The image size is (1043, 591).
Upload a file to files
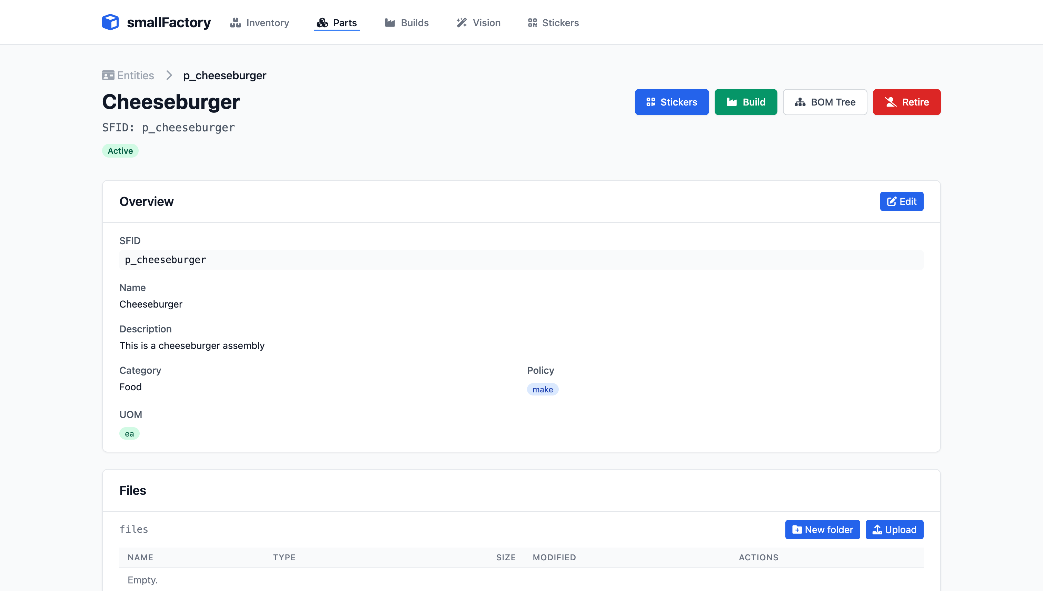[894, 530]
